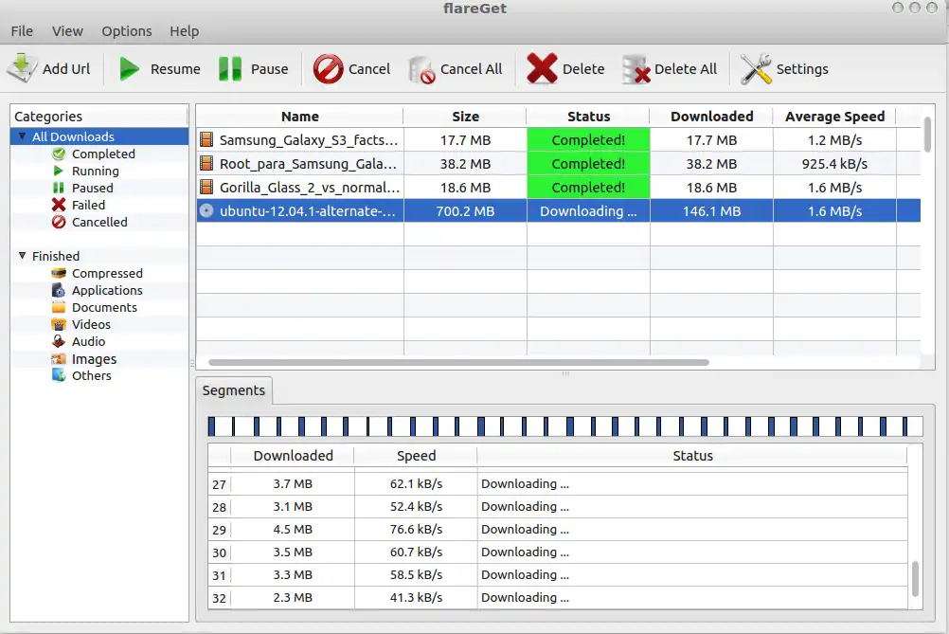Select the ubuntu-12.04.1-alternate download name
Screen dimensions: 949x634
pyautogui.click(x=308, y=210)
